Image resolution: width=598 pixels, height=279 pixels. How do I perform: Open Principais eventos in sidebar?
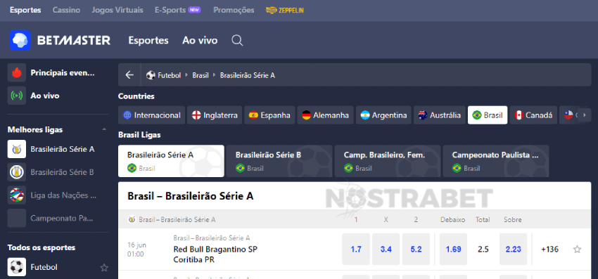coord(58,73)
